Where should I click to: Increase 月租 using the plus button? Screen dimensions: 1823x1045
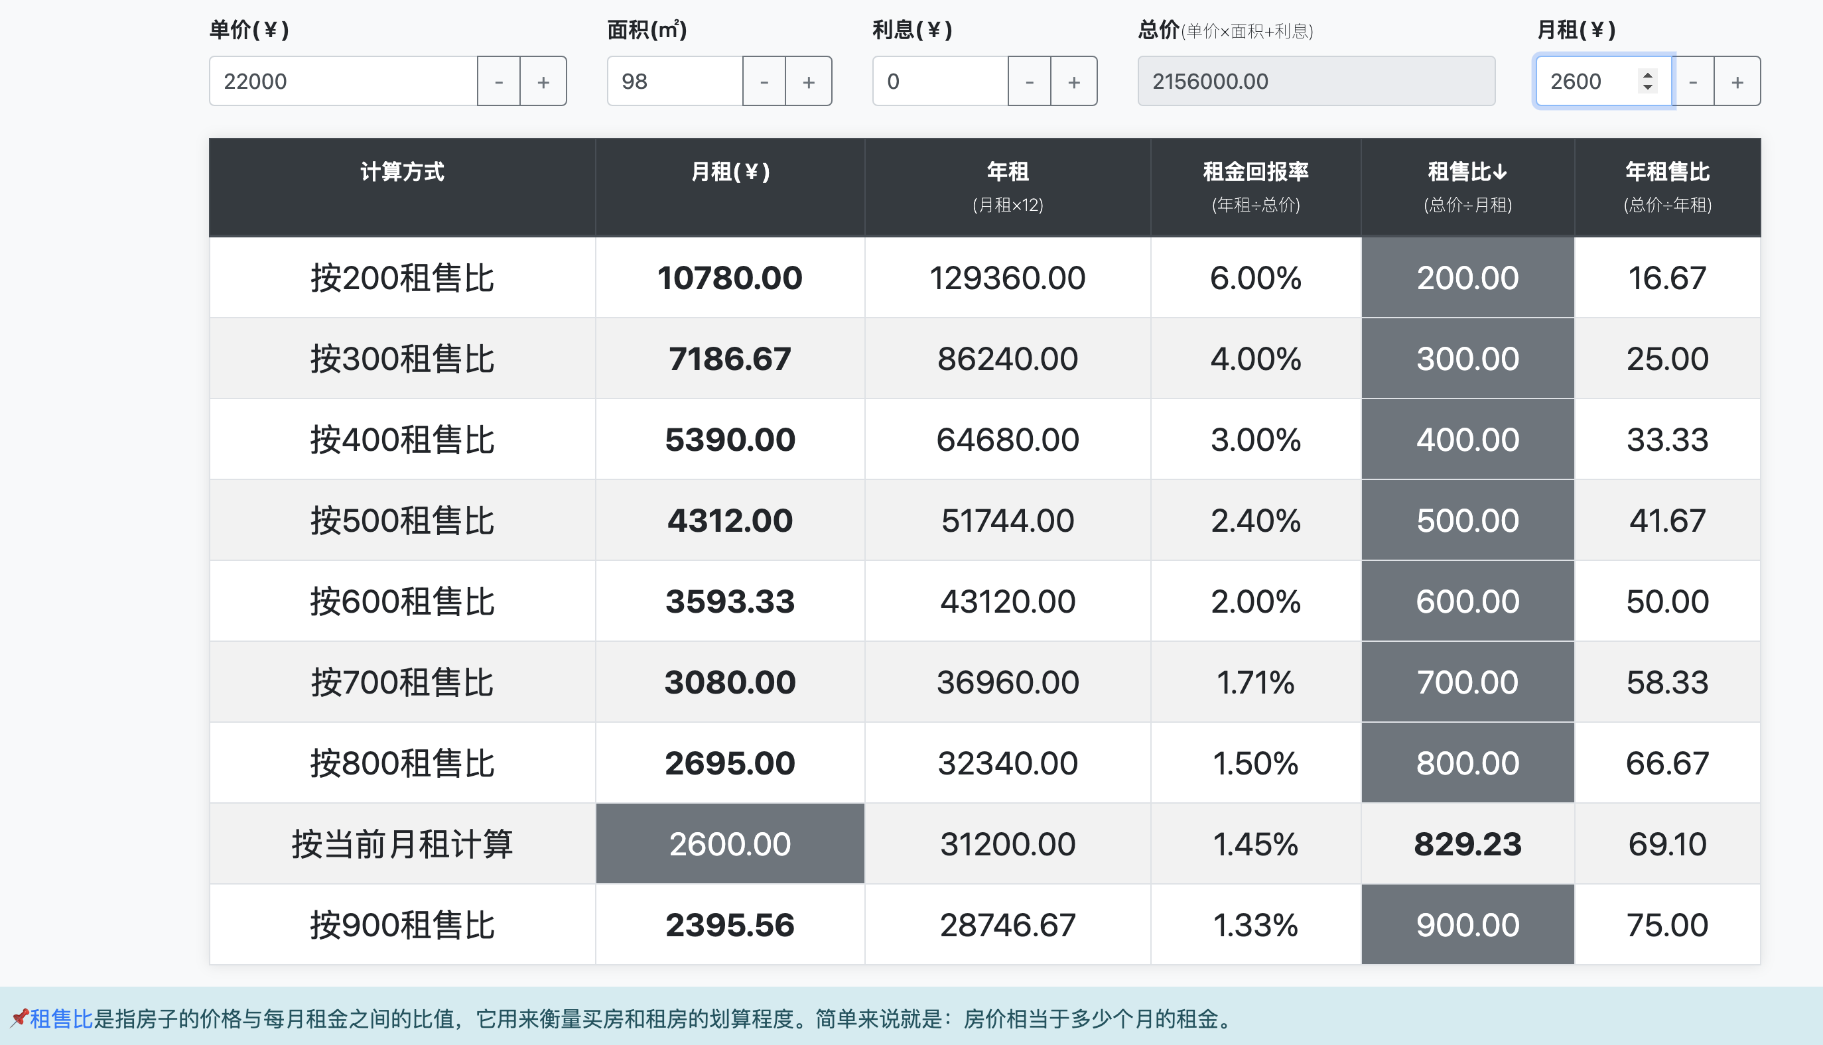point(1737,82)
